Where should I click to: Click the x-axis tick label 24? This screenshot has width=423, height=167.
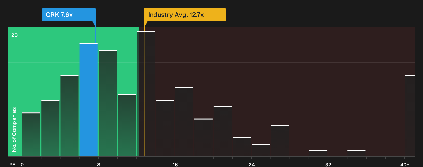(252, 164)
